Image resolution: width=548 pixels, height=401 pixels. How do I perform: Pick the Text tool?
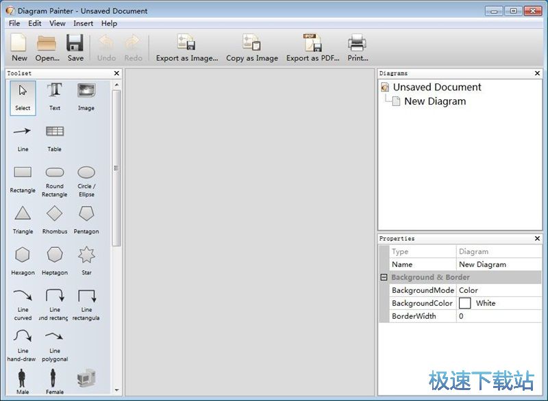pyautogui.click(x=55, y=98)
